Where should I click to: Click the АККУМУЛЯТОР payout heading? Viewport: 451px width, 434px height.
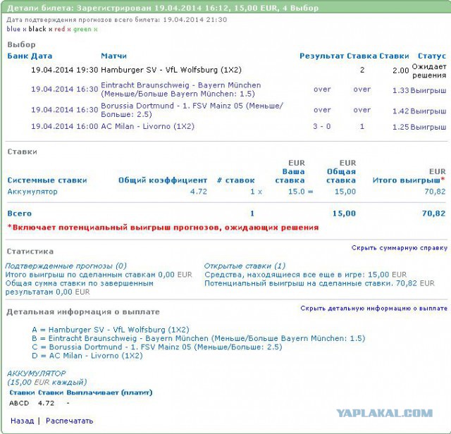pos(36,373)
